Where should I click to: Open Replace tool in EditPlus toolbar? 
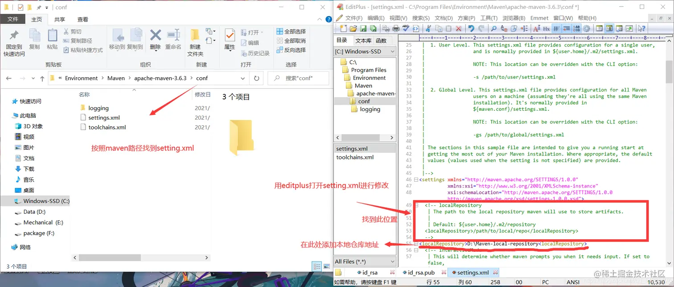(503, 28)
